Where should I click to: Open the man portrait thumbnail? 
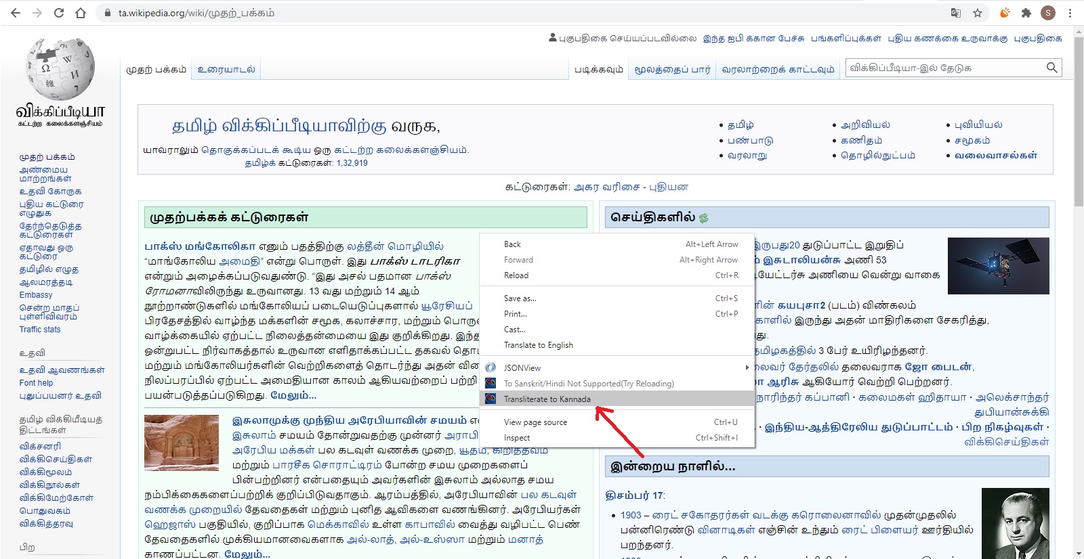1016,523
